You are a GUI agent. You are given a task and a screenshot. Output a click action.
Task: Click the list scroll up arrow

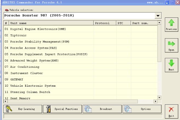(x=159, y=23)
